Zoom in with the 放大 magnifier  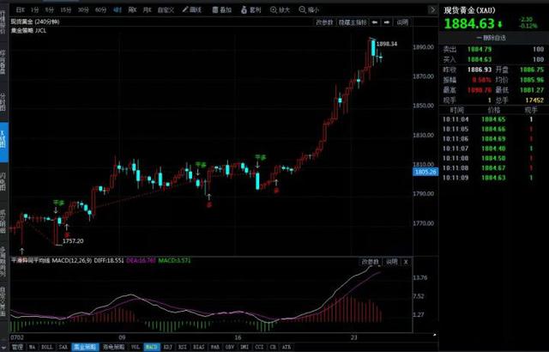(x=281, y=9)
